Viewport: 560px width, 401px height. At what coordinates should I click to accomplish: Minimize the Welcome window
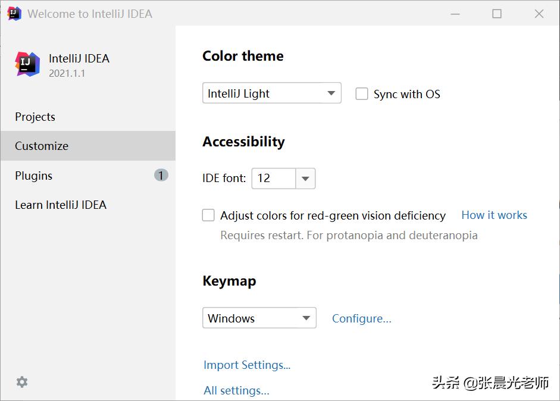pos(454,14)
